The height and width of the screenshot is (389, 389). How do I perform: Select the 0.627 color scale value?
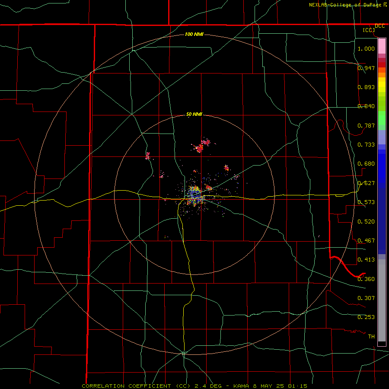click(x=366, y=183)
